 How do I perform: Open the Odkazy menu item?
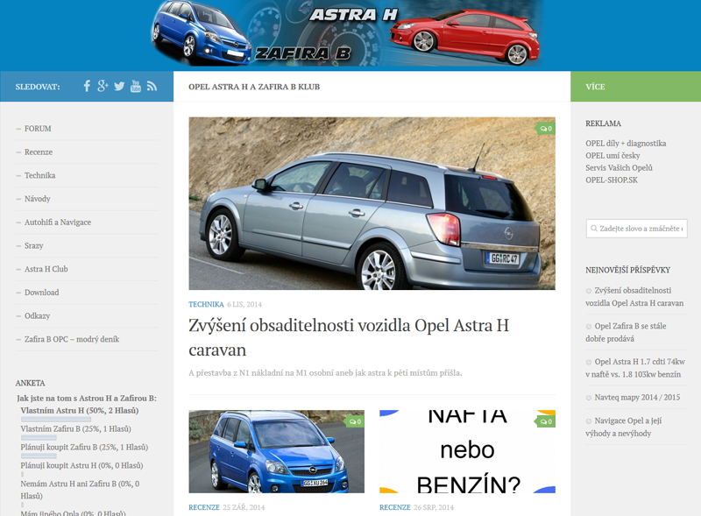tap(37, 315)
